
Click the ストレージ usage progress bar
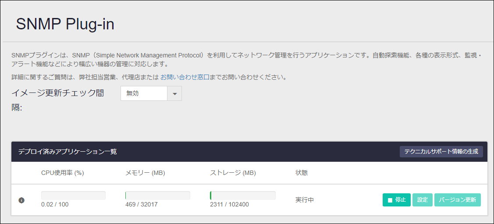coord(242,196)
